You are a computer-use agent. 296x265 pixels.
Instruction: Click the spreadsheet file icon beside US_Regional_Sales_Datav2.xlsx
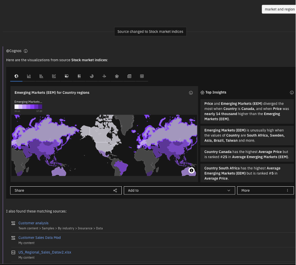click(x=13, y=252)
